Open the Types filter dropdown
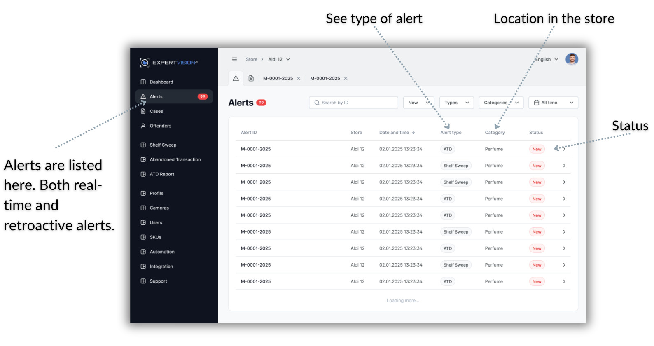Image resolution: width=654 pixels, height=346 pixels. (456, 103)
